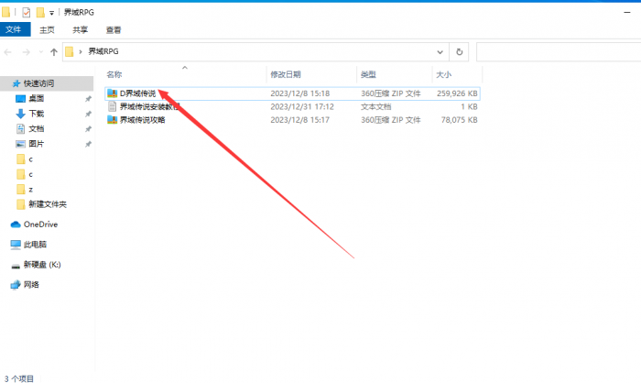Click the 2023/12/8 15:18 date cell
641x383 pixels.
[x=300, y=93]
